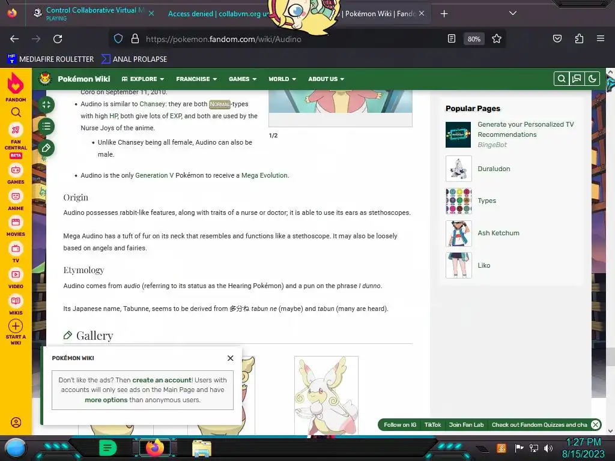Image resolution: width=615 pixels, height=461 pixels.
Task: Open Generate your Personalized TV Recommendations
Action: point(526,130)
